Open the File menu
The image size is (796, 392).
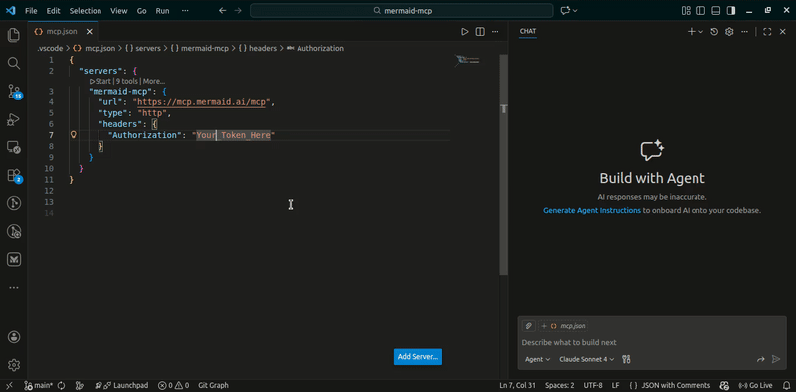(31, 10)
